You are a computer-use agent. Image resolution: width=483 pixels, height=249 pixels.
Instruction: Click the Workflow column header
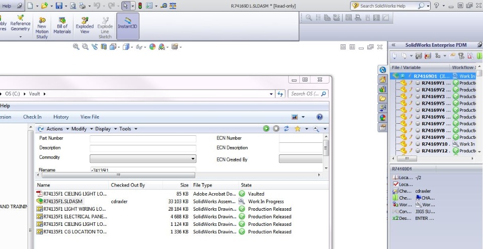[463, 67]
